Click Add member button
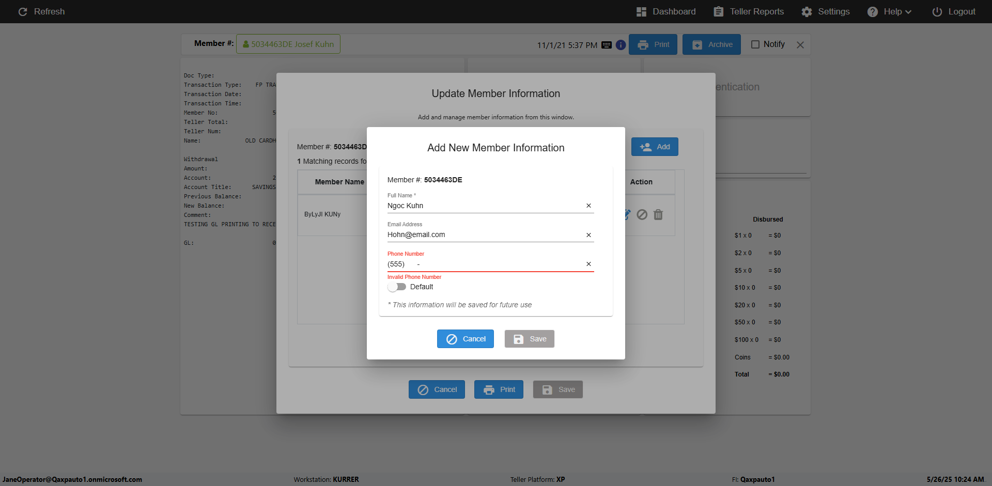This screenshot has width=992, height=486. (655, 147)
